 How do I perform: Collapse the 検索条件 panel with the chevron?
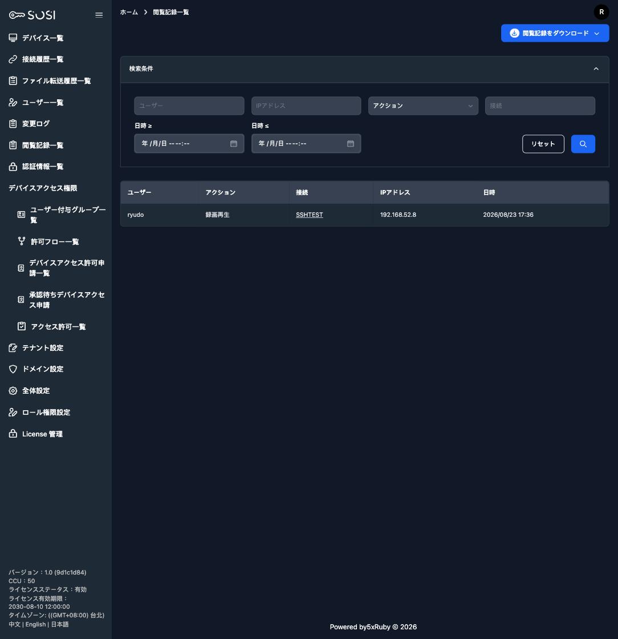pos(596,69)
